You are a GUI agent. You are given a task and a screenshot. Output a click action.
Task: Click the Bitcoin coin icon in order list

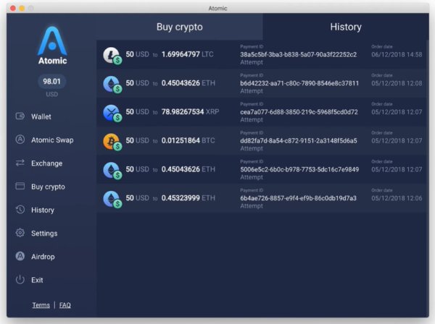coord(111,141)
